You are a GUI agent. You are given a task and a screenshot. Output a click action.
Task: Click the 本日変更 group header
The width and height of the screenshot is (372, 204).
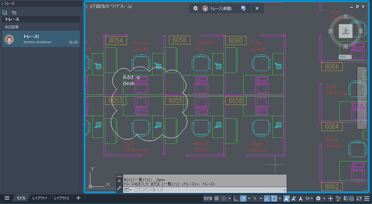[41, 27]
